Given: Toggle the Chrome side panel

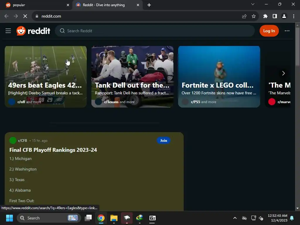Looking at the screenshot, I should pos(275,16).
